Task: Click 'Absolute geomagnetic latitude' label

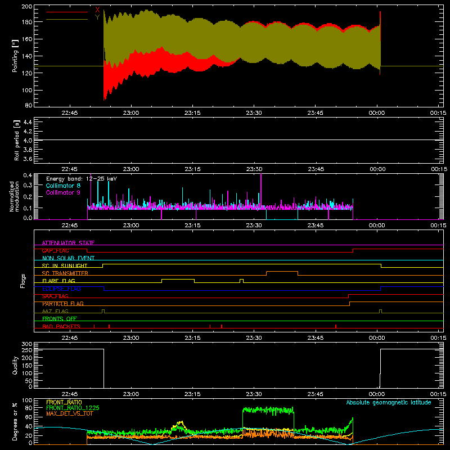Action: click(x=389, y=403)
